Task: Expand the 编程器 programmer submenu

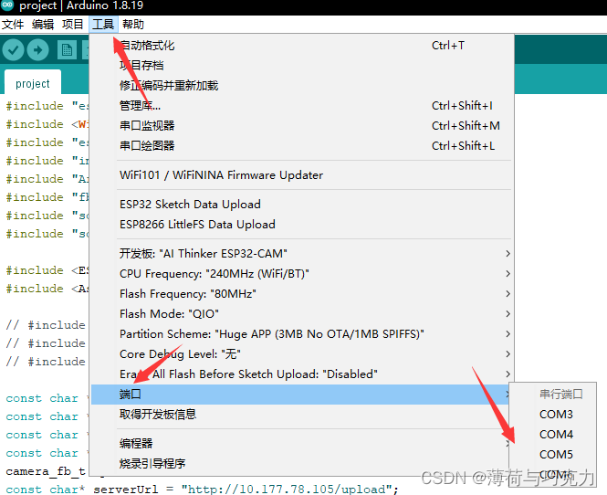Action: point(301,444)
